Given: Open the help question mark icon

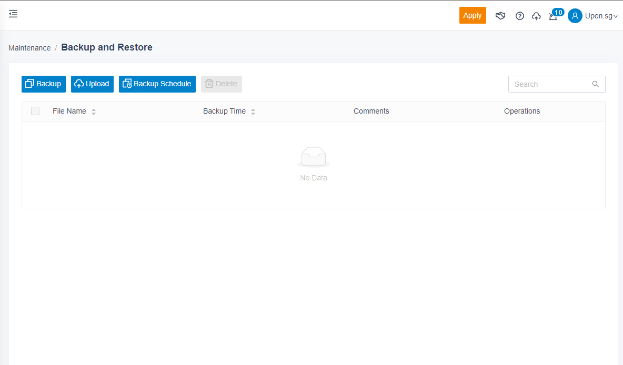Looking at the screenshot, I should (x=520, y=16).
